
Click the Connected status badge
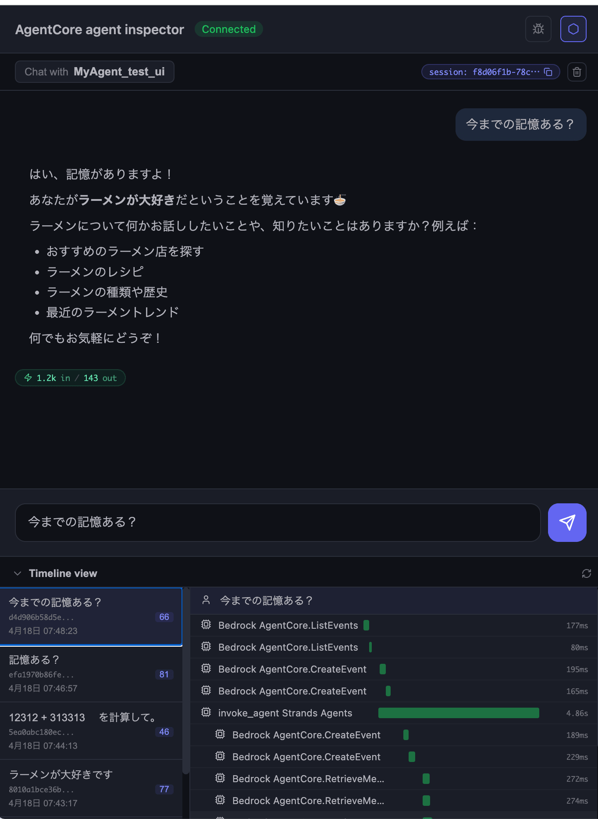(228, 29)
